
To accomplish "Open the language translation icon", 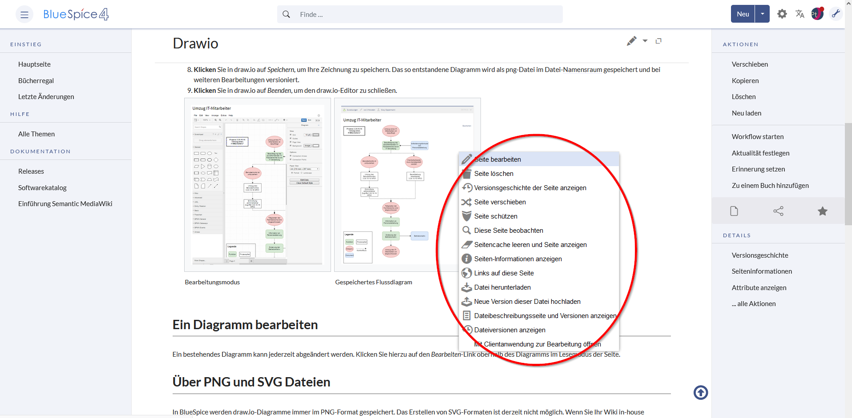I will coord(800,14).
